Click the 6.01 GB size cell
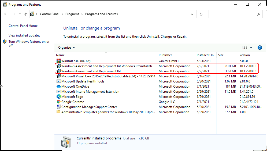The height and width of the screenshot is (151, 267). click(231, 66)
